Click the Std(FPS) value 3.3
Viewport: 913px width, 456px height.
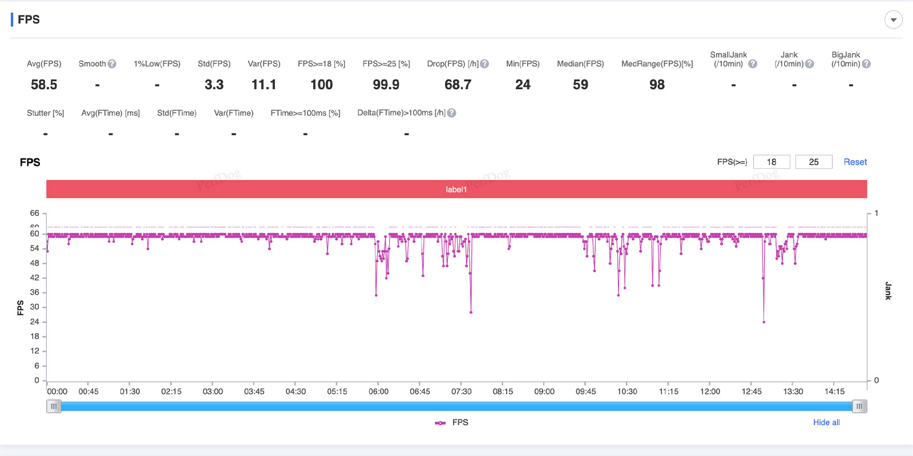pyautogui.click(x=214, y=85)
